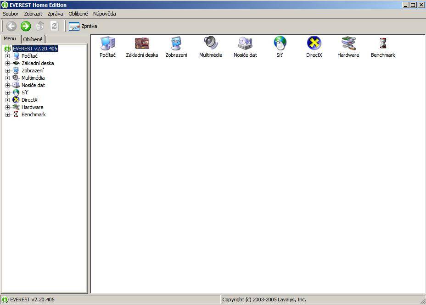The image size is (426, 305).
Task: Click the EVEREST info icon at tree root
Action: click(x=7, y=49)
